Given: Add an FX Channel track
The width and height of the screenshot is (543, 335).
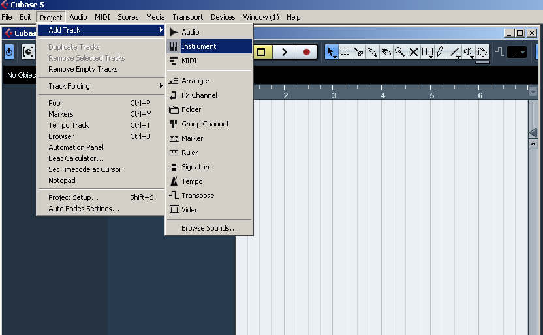Looking at the screenshot, I should point(209,95).
